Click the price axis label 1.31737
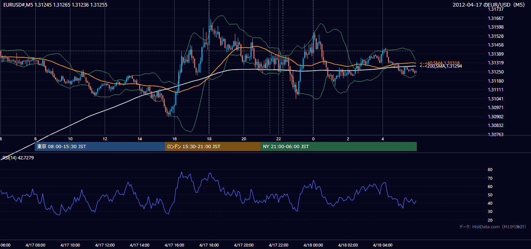 (496, 9)
